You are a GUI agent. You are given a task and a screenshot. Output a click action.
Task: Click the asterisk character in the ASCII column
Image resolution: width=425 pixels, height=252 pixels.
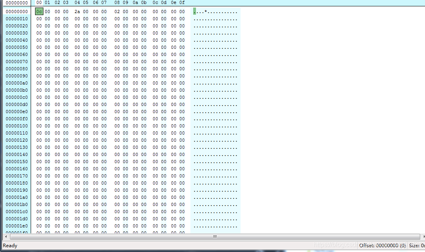206,12
